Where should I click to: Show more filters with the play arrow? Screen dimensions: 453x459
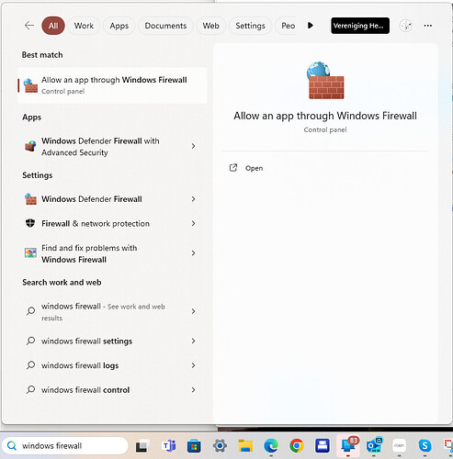coord(311,26)
